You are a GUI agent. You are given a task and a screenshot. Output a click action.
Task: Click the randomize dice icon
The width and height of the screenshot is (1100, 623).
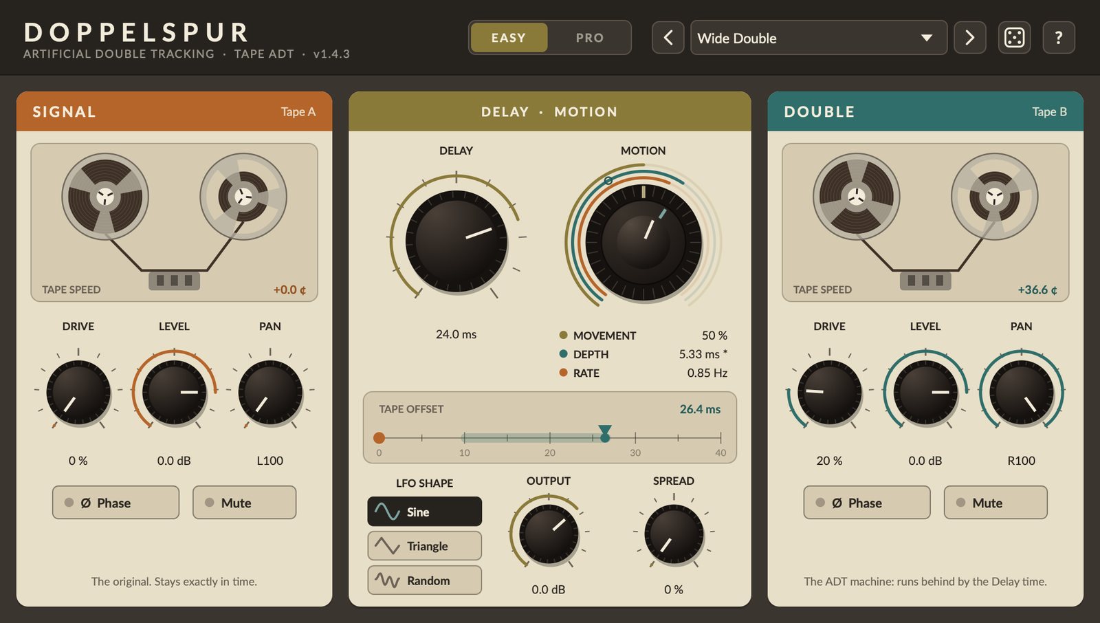[1014, 37]
